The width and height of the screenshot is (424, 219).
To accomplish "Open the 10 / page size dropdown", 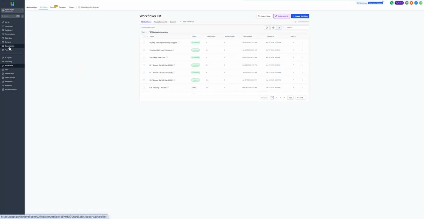I will (300, 98).
